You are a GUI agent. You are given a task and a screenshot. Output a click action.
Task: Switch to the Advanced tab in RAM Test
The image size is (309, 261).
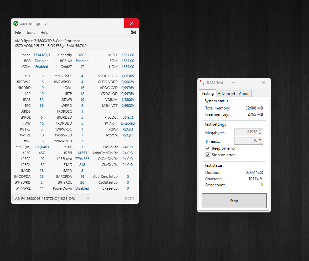point(226,94)
